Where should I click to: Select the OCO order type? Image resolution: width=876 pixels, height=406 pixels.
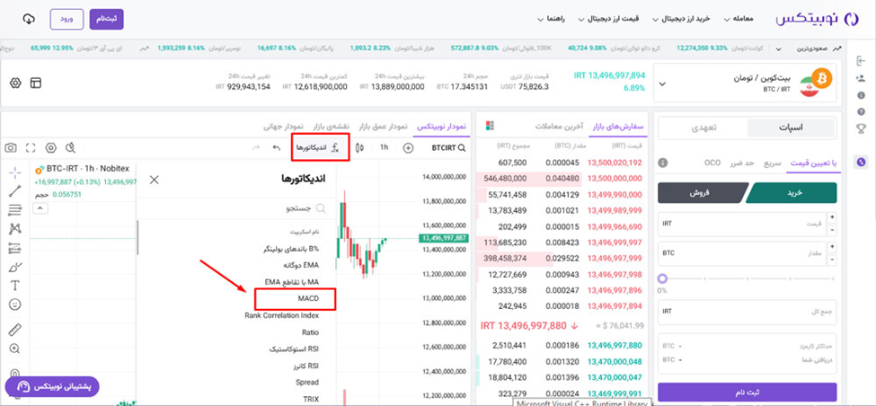pyautogui.click(x=712, y=163)
